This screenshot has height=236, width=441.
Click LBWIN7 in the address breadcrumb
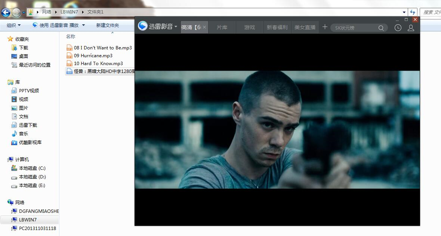point(69,12)
